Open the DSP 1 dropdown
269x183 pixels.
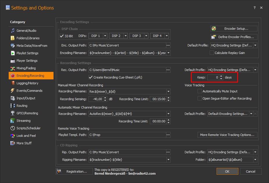point(105,36)
